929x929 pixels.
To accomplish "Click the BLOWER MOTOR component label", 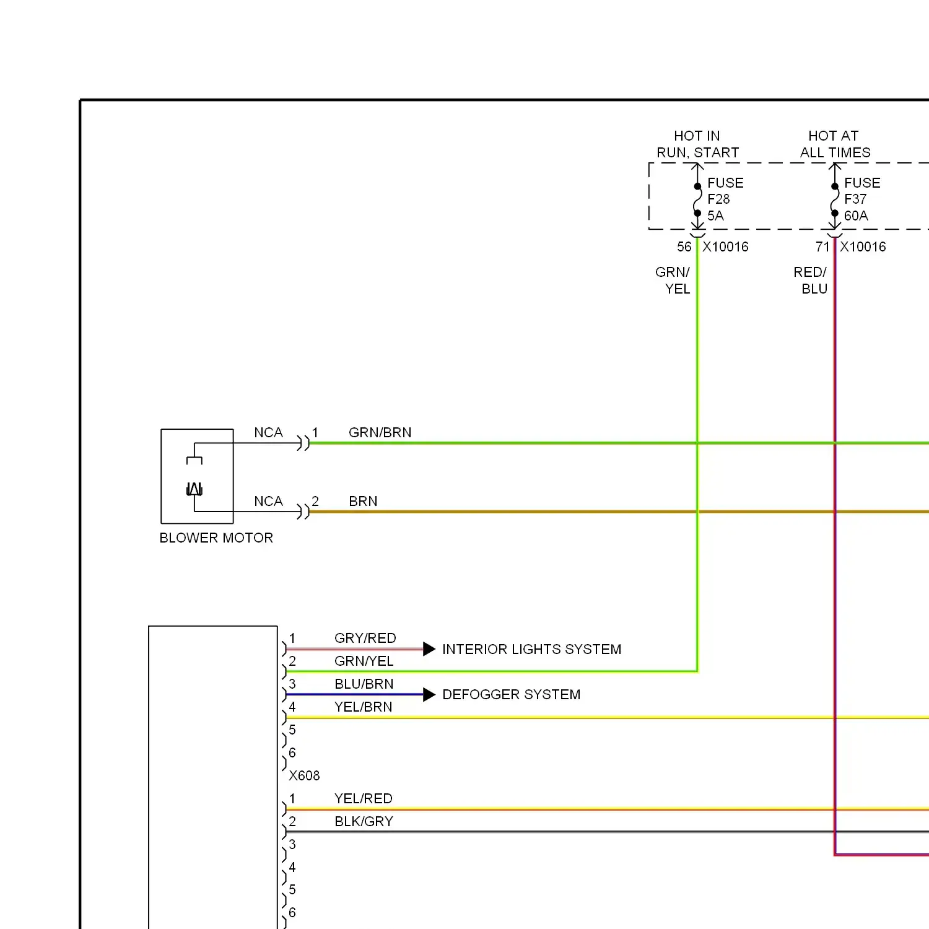I will (216, 538).
